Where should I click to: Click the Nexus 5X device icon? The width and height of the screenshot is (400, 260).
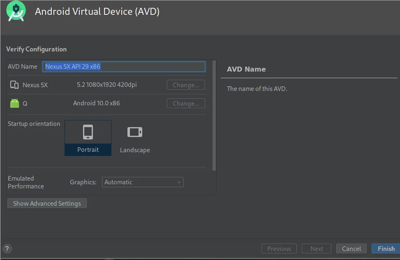click(x=14, y=85)
